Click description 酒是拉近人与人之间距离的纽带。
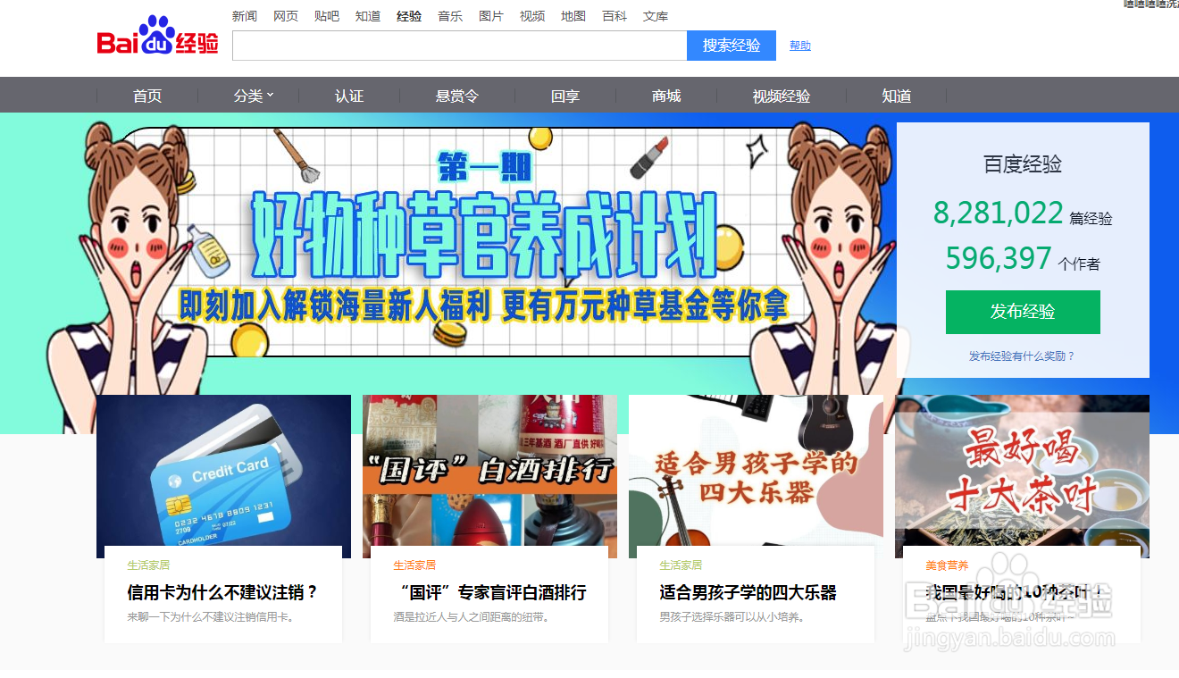Screen dimensions: 1179x678 (471, 616)
